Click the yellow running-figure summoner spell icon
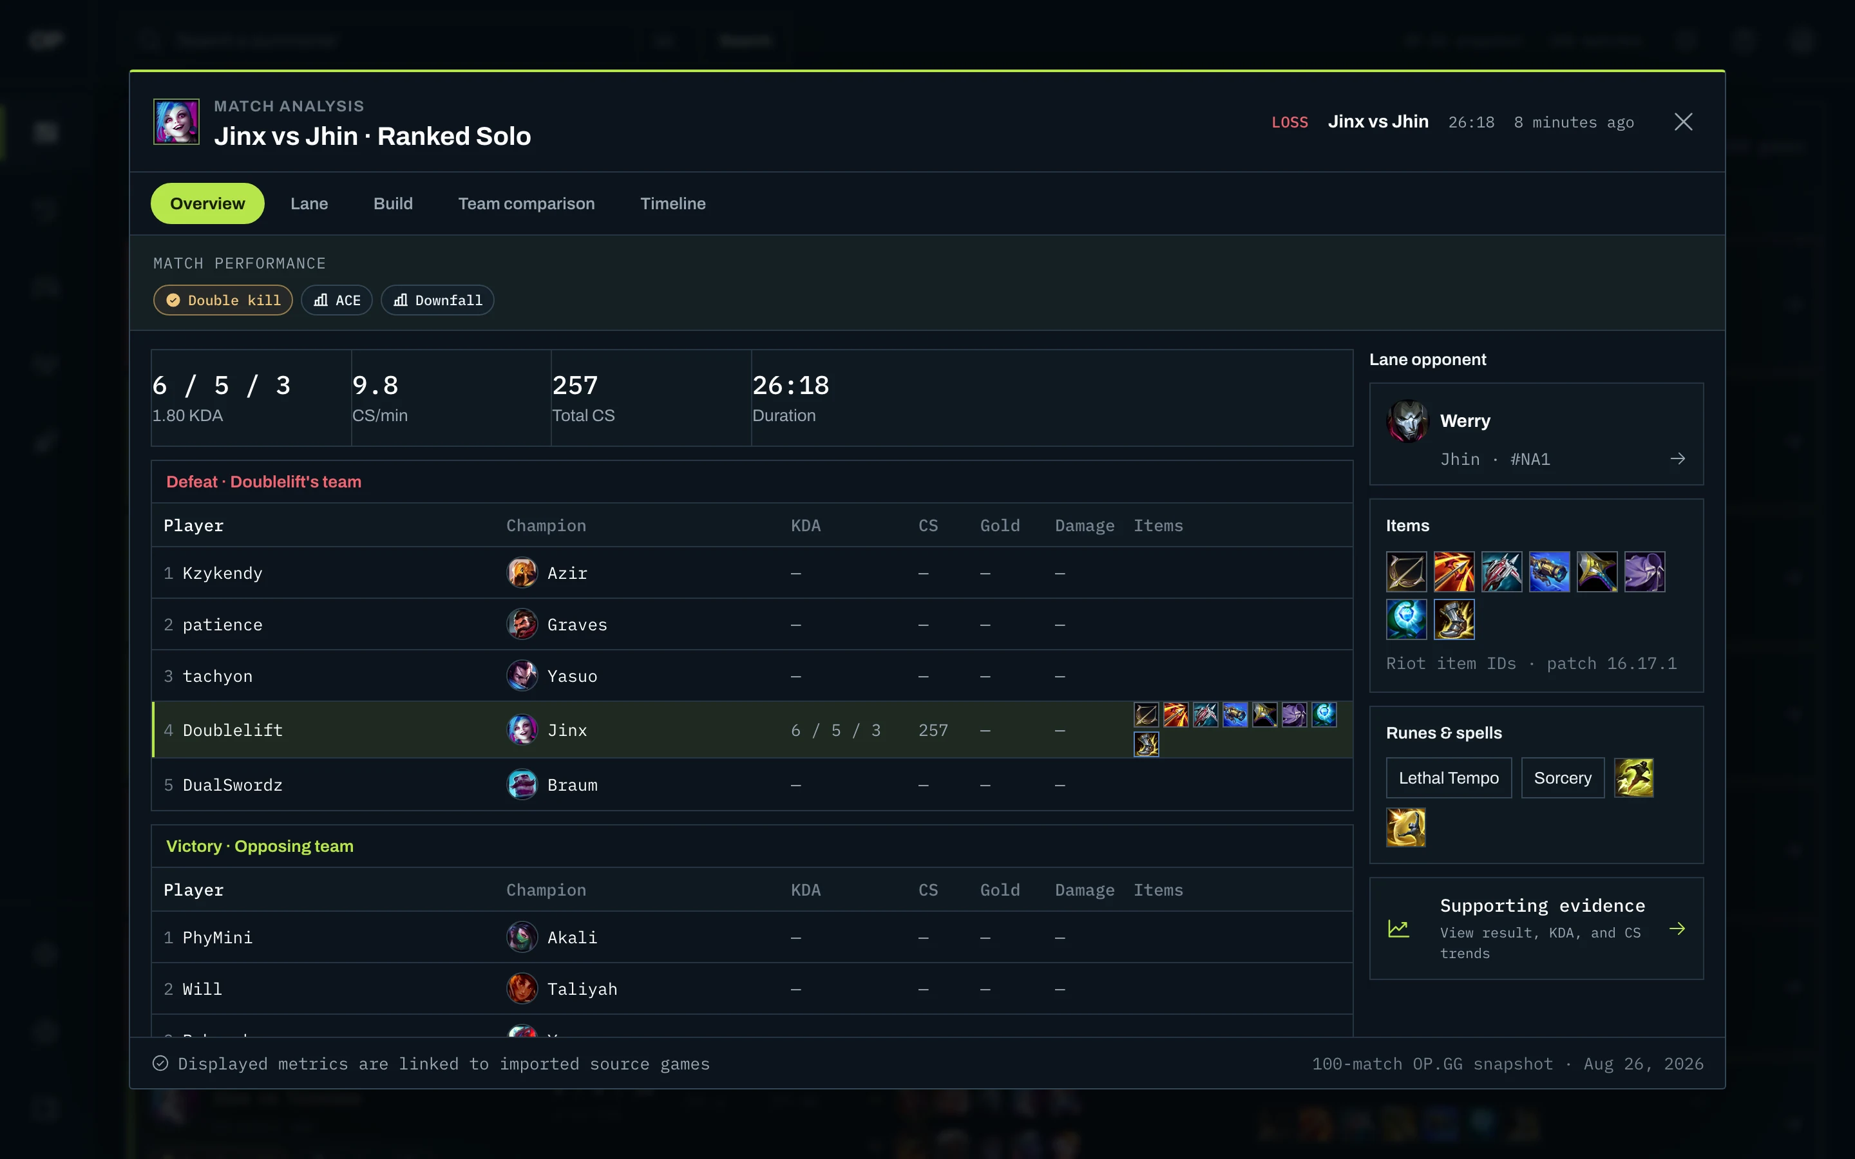This screenshot has height=1159, width=1855. (1633, 778)
